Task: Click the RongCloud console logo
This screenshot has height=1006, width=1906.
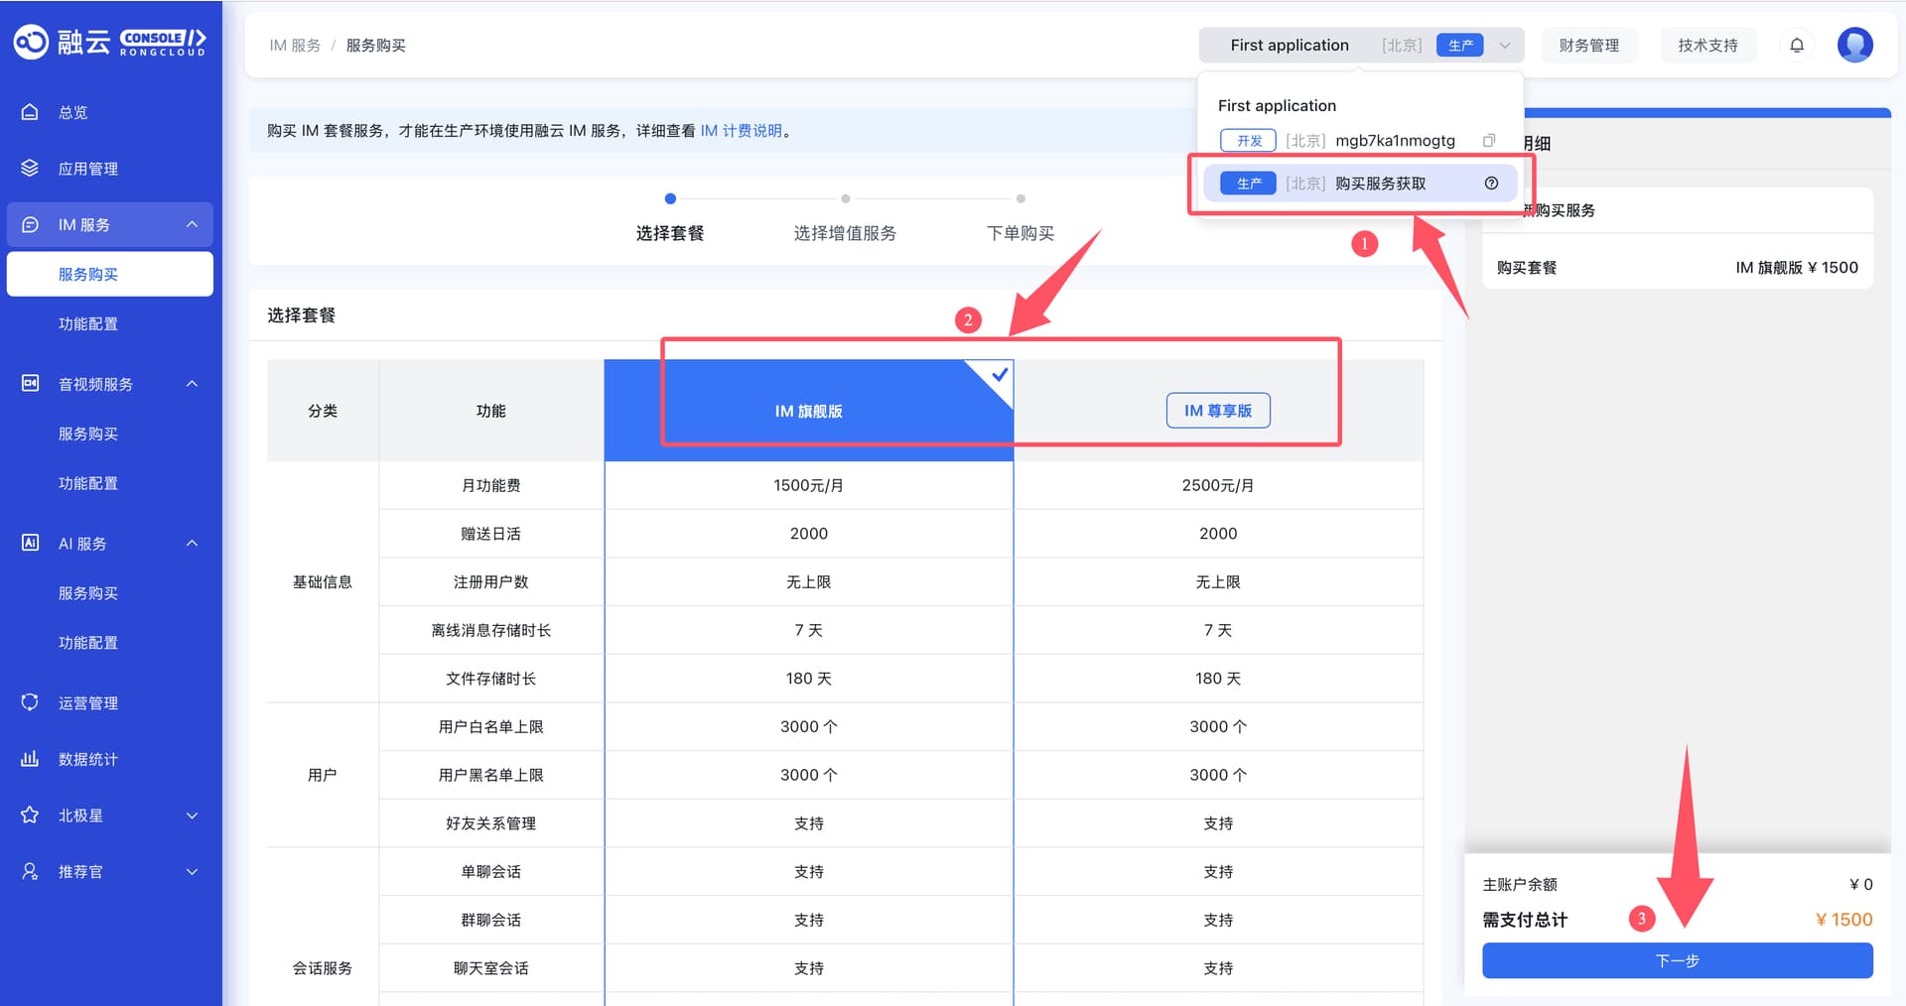Action: pyautogui.click(x=109, y=42)
